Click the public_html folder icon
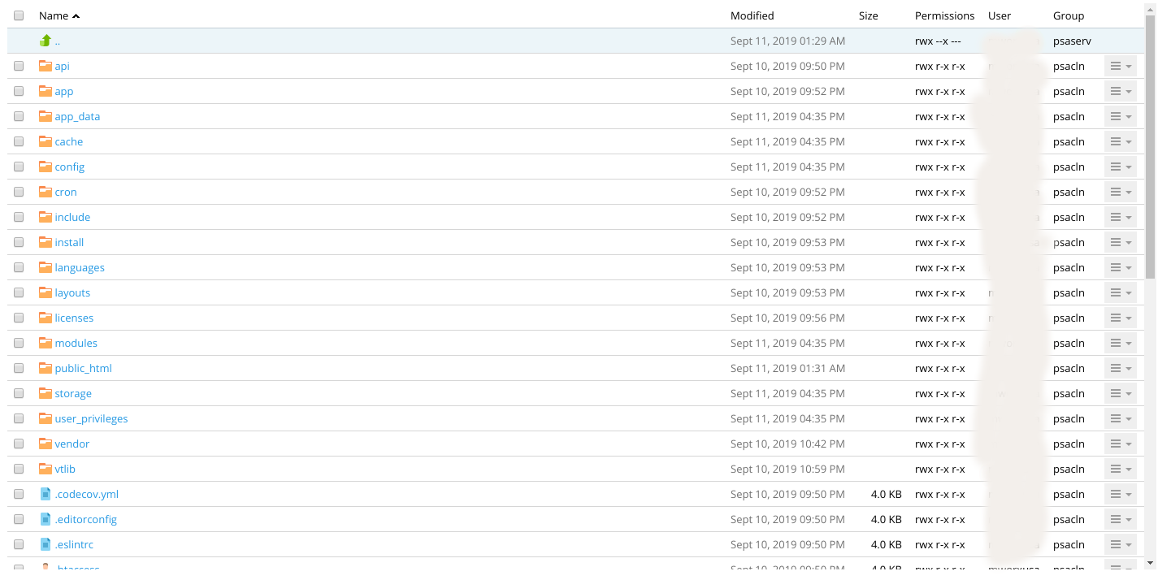 [x=46, y=368]
